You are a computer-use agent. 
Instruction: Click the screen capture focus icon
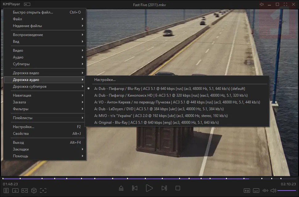(43, 190)
